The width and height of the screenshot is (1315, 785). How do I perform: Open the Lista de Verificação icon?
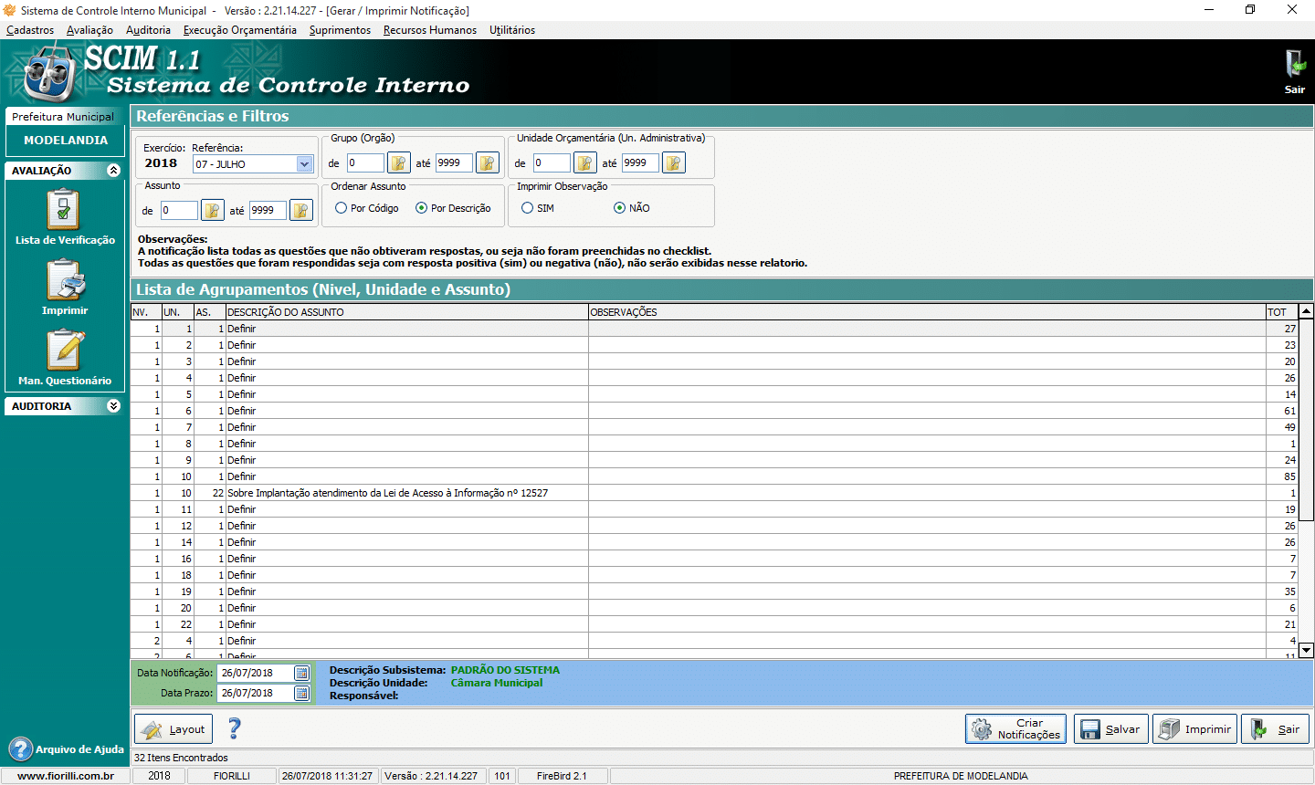tap(64, 210)
